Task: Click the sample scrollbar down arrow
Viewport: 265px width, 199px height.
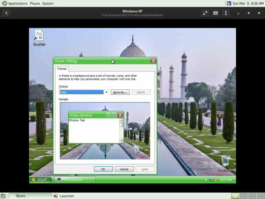Action: pyautogui.click(x=121, y=140)
